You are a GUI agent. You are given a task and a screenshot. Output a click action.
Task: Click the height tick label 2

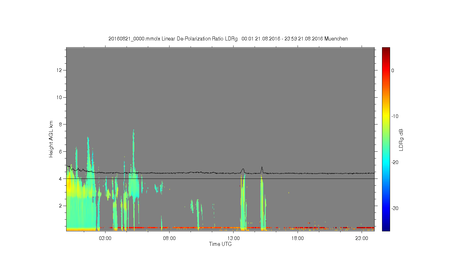(61, 206)
